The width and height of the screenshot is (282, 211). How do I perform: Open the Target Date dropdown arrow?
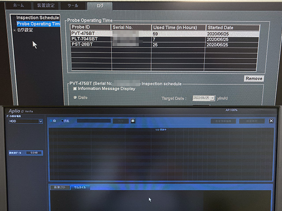[212, 98]
